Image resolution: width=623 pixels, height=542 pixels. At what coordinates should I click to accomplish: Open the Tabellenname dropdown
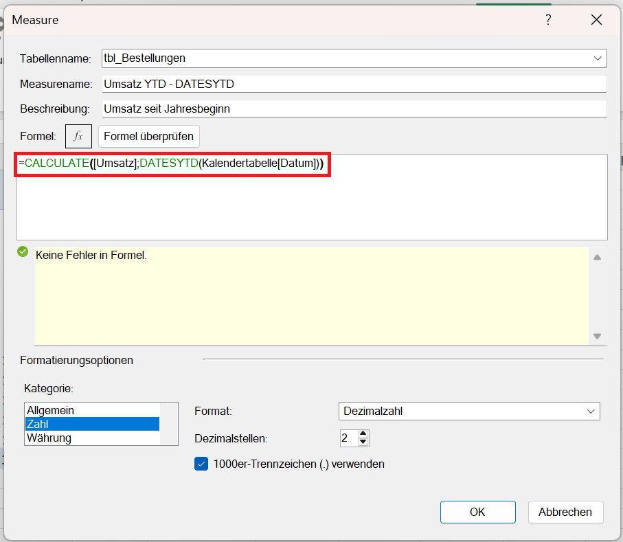click(597, 58)
